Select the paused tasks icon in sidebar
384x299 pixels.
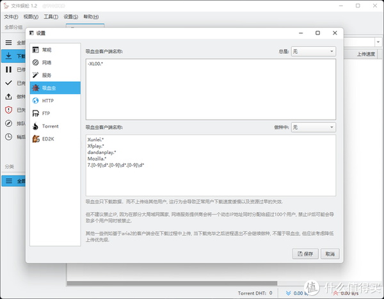click(8, 70)
